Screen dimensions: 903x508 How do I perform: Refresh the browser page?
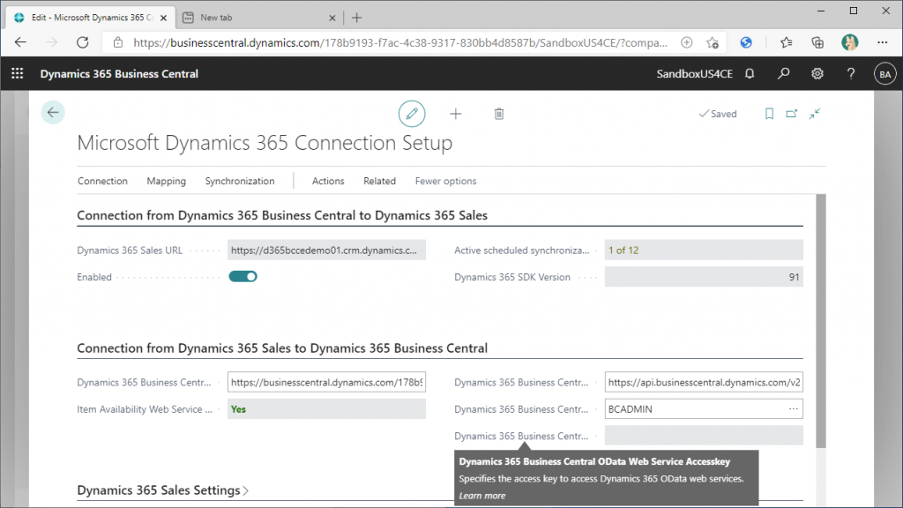tap(82, 42)
